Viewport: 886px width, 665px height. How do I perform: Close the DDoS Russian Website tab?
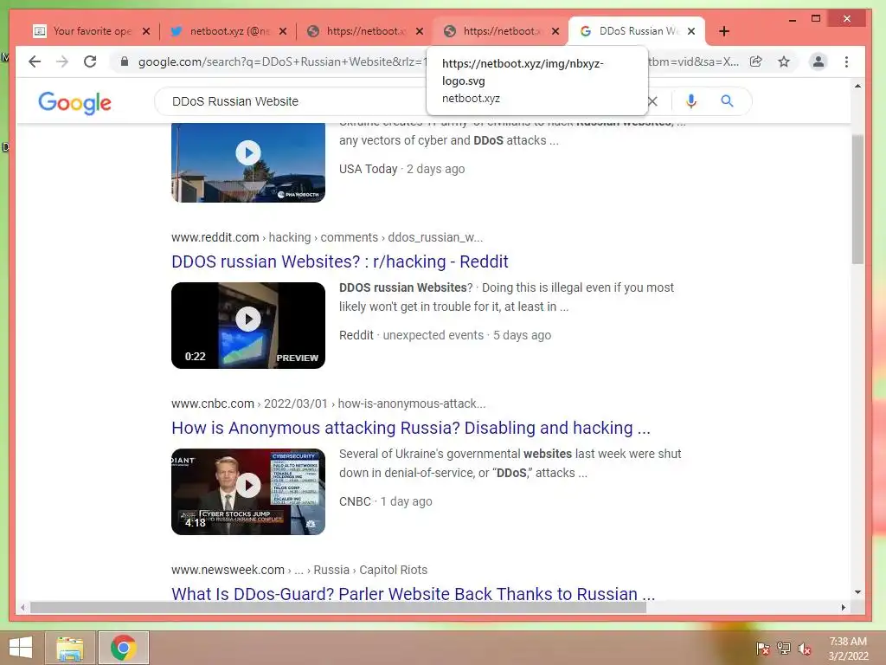pos(691,31)
